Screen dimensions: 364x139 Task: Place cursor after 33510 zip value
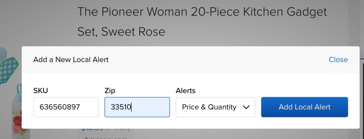132,107
